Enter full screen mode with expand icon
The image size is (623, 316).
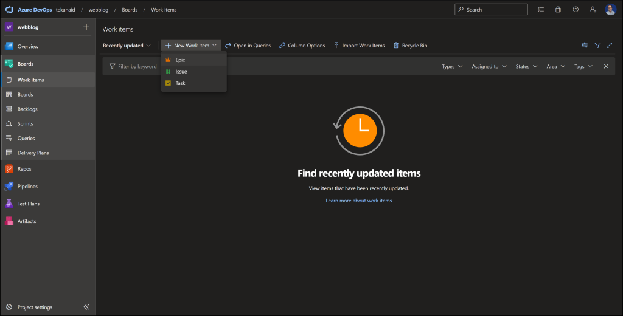[609, 46]
